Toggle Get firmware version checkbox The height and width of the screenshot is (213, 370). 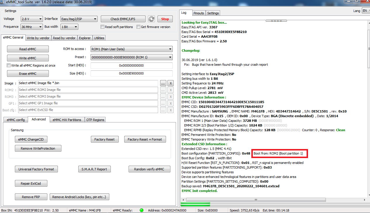pos(138,27)
